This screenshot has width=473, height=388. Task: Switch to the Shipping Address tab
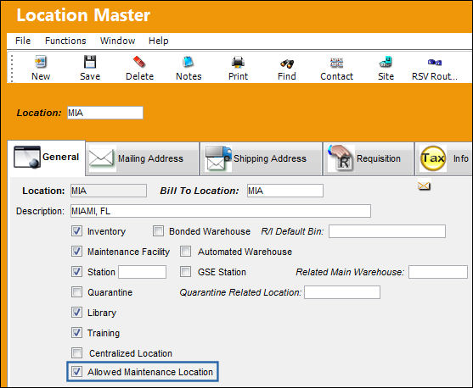[x=262, y=158]
